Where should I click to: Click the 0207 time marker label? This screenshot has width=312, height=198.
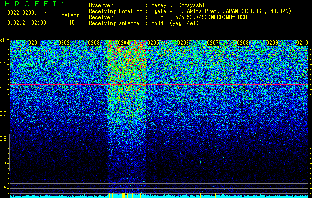(213, 43)
